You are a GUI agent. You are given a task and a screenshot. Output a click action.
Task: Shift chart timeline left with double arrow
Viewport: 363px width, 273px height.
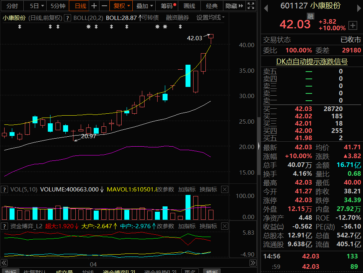(x=4, y=263)
